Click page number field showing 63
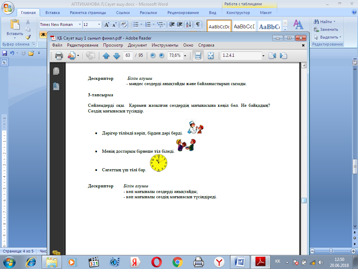Viewport: 358px width, 269px height. [128, 55]
